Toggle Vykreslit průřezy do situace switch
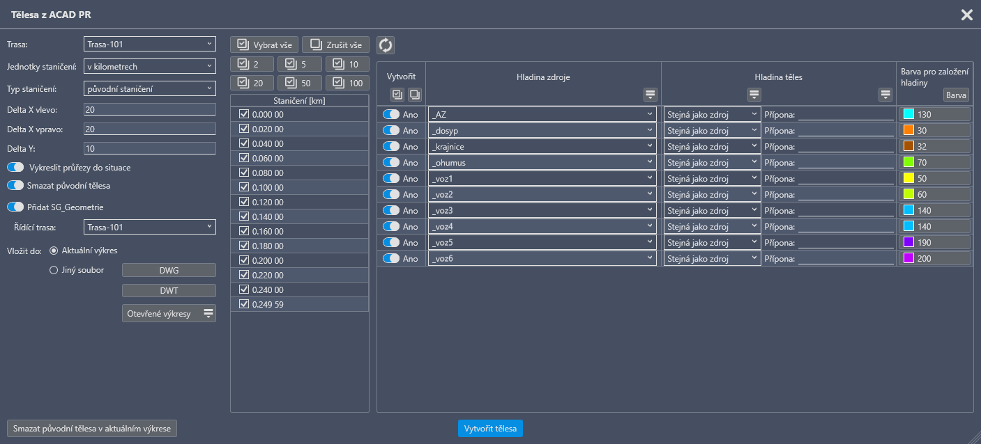This screenshot has height=444, width=981. point(15,168)
